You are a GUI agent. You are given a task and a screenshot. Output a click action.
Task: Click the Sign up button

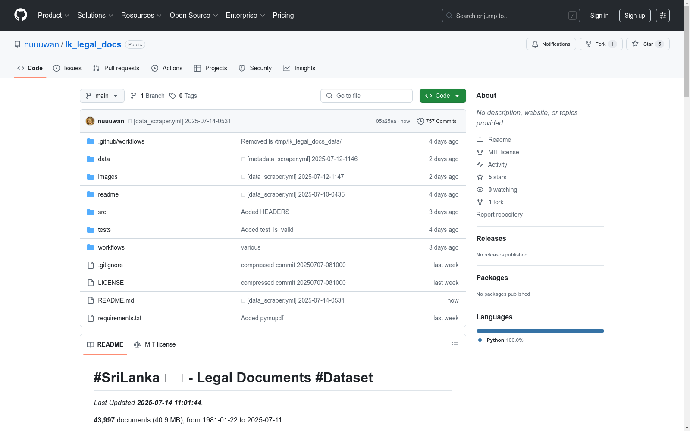(635, 16)
